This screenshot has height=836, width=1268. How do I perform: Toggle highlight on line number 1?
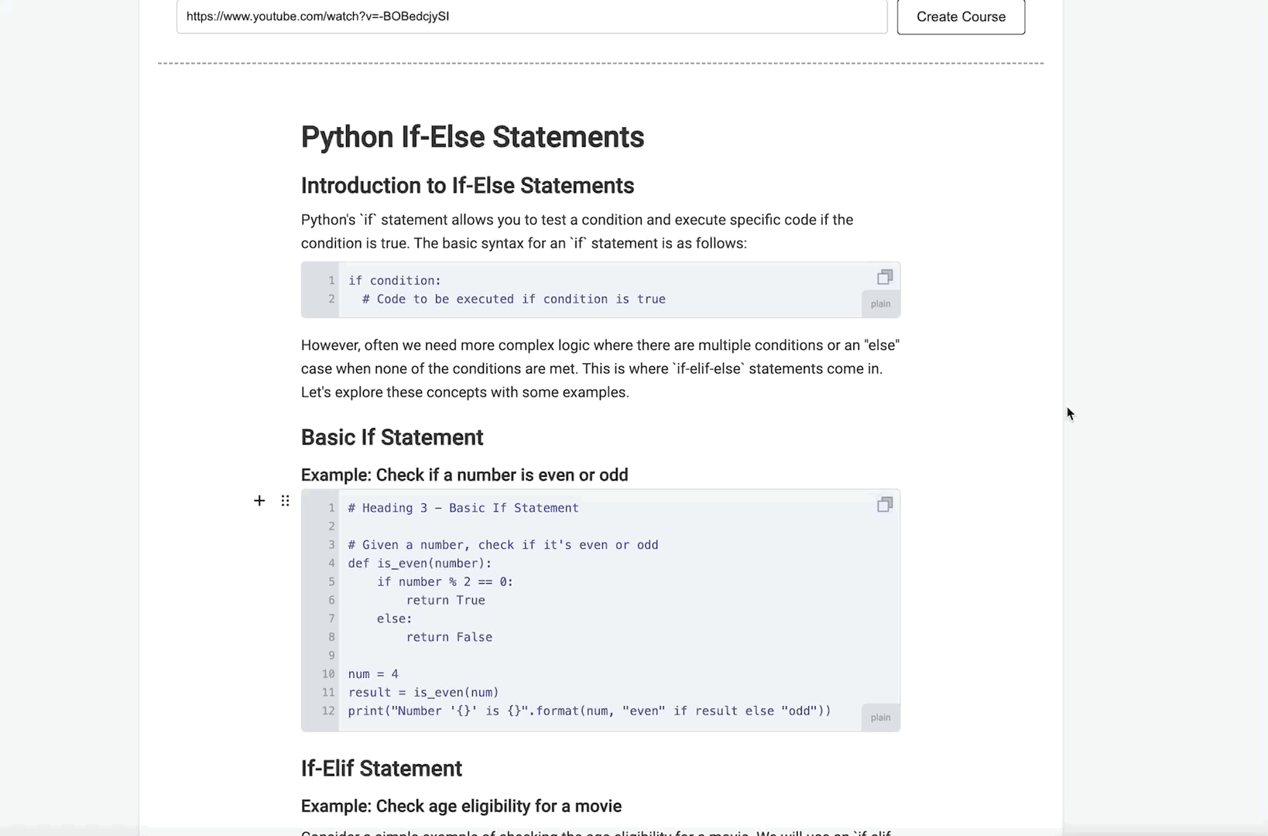331,280
